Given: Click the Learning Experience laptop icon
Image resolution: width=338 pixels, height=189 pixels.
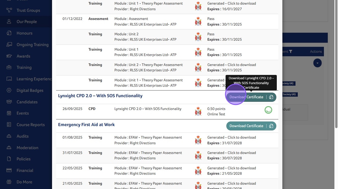Looking at the screenshot, I should click(x=9, y=79).
